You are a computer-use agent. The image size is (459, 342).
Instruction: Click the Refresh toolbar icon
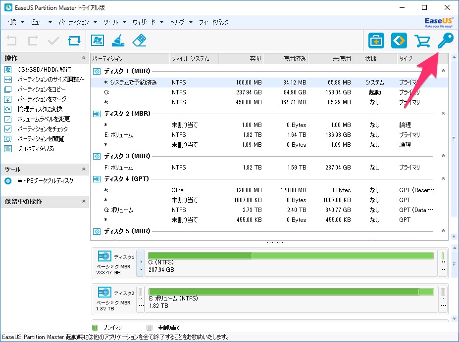(74, 41)
